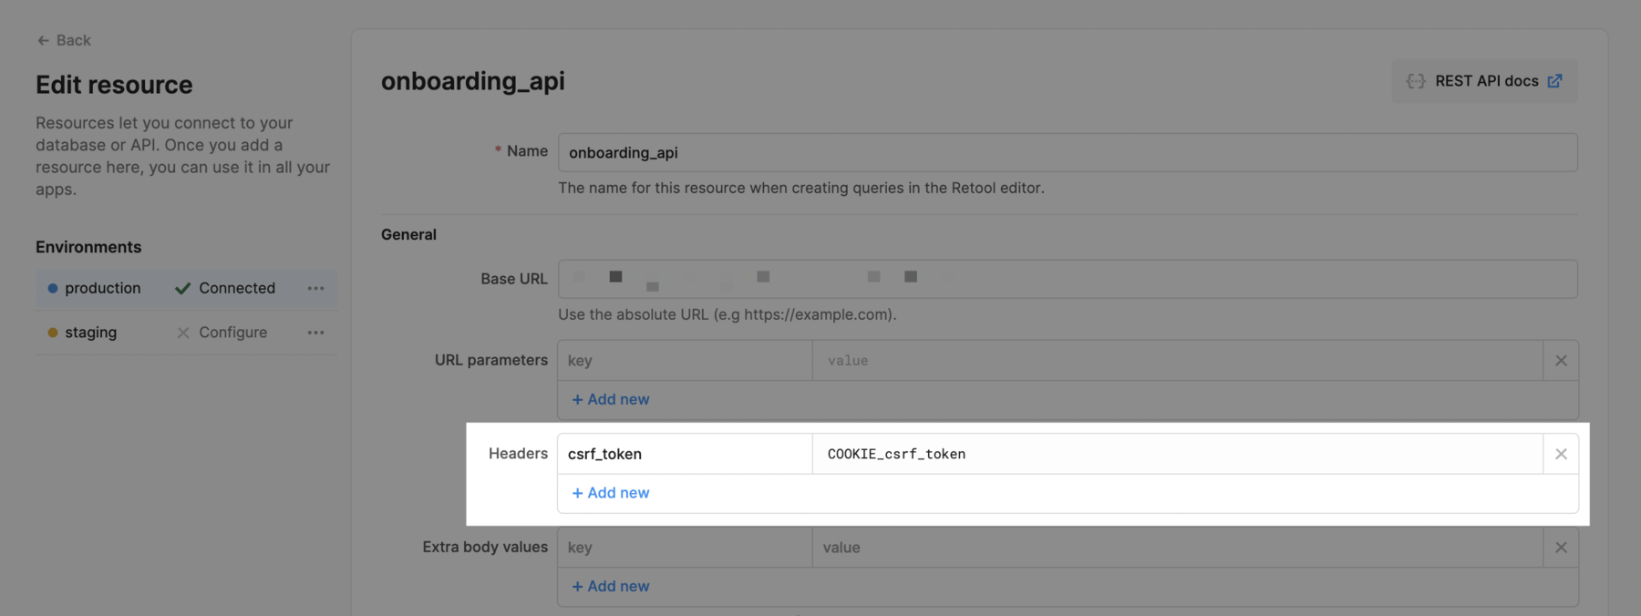Click the green Connected checkmark icon
Image resolution: width=1641 pixels, height=616 pixels.
[x=182, y=288]
